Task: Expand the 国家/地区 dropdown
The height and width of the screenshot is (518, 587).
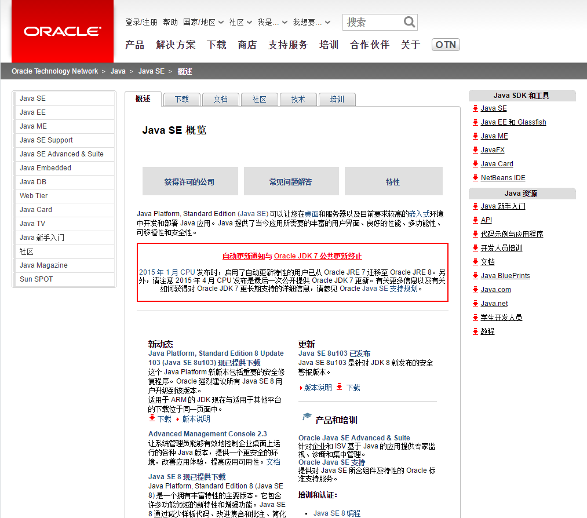Action: [x=203, y=22]
